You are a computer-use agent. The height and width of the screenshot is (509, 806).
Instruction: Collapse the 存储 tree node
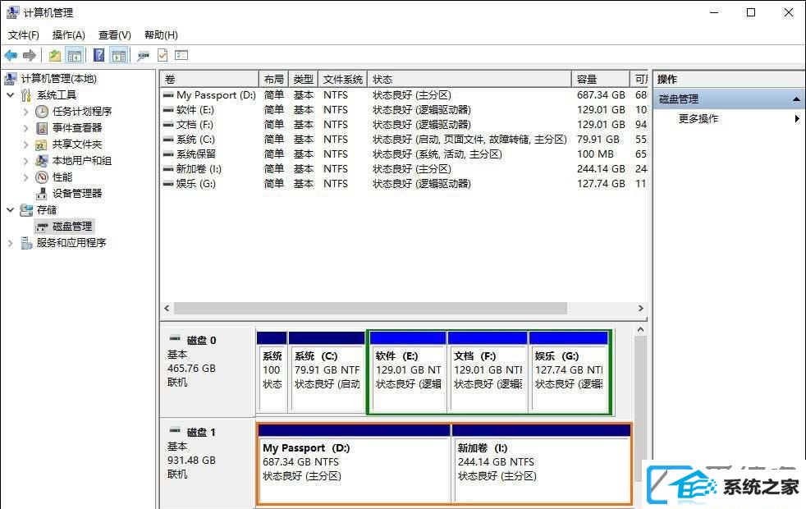11,210
